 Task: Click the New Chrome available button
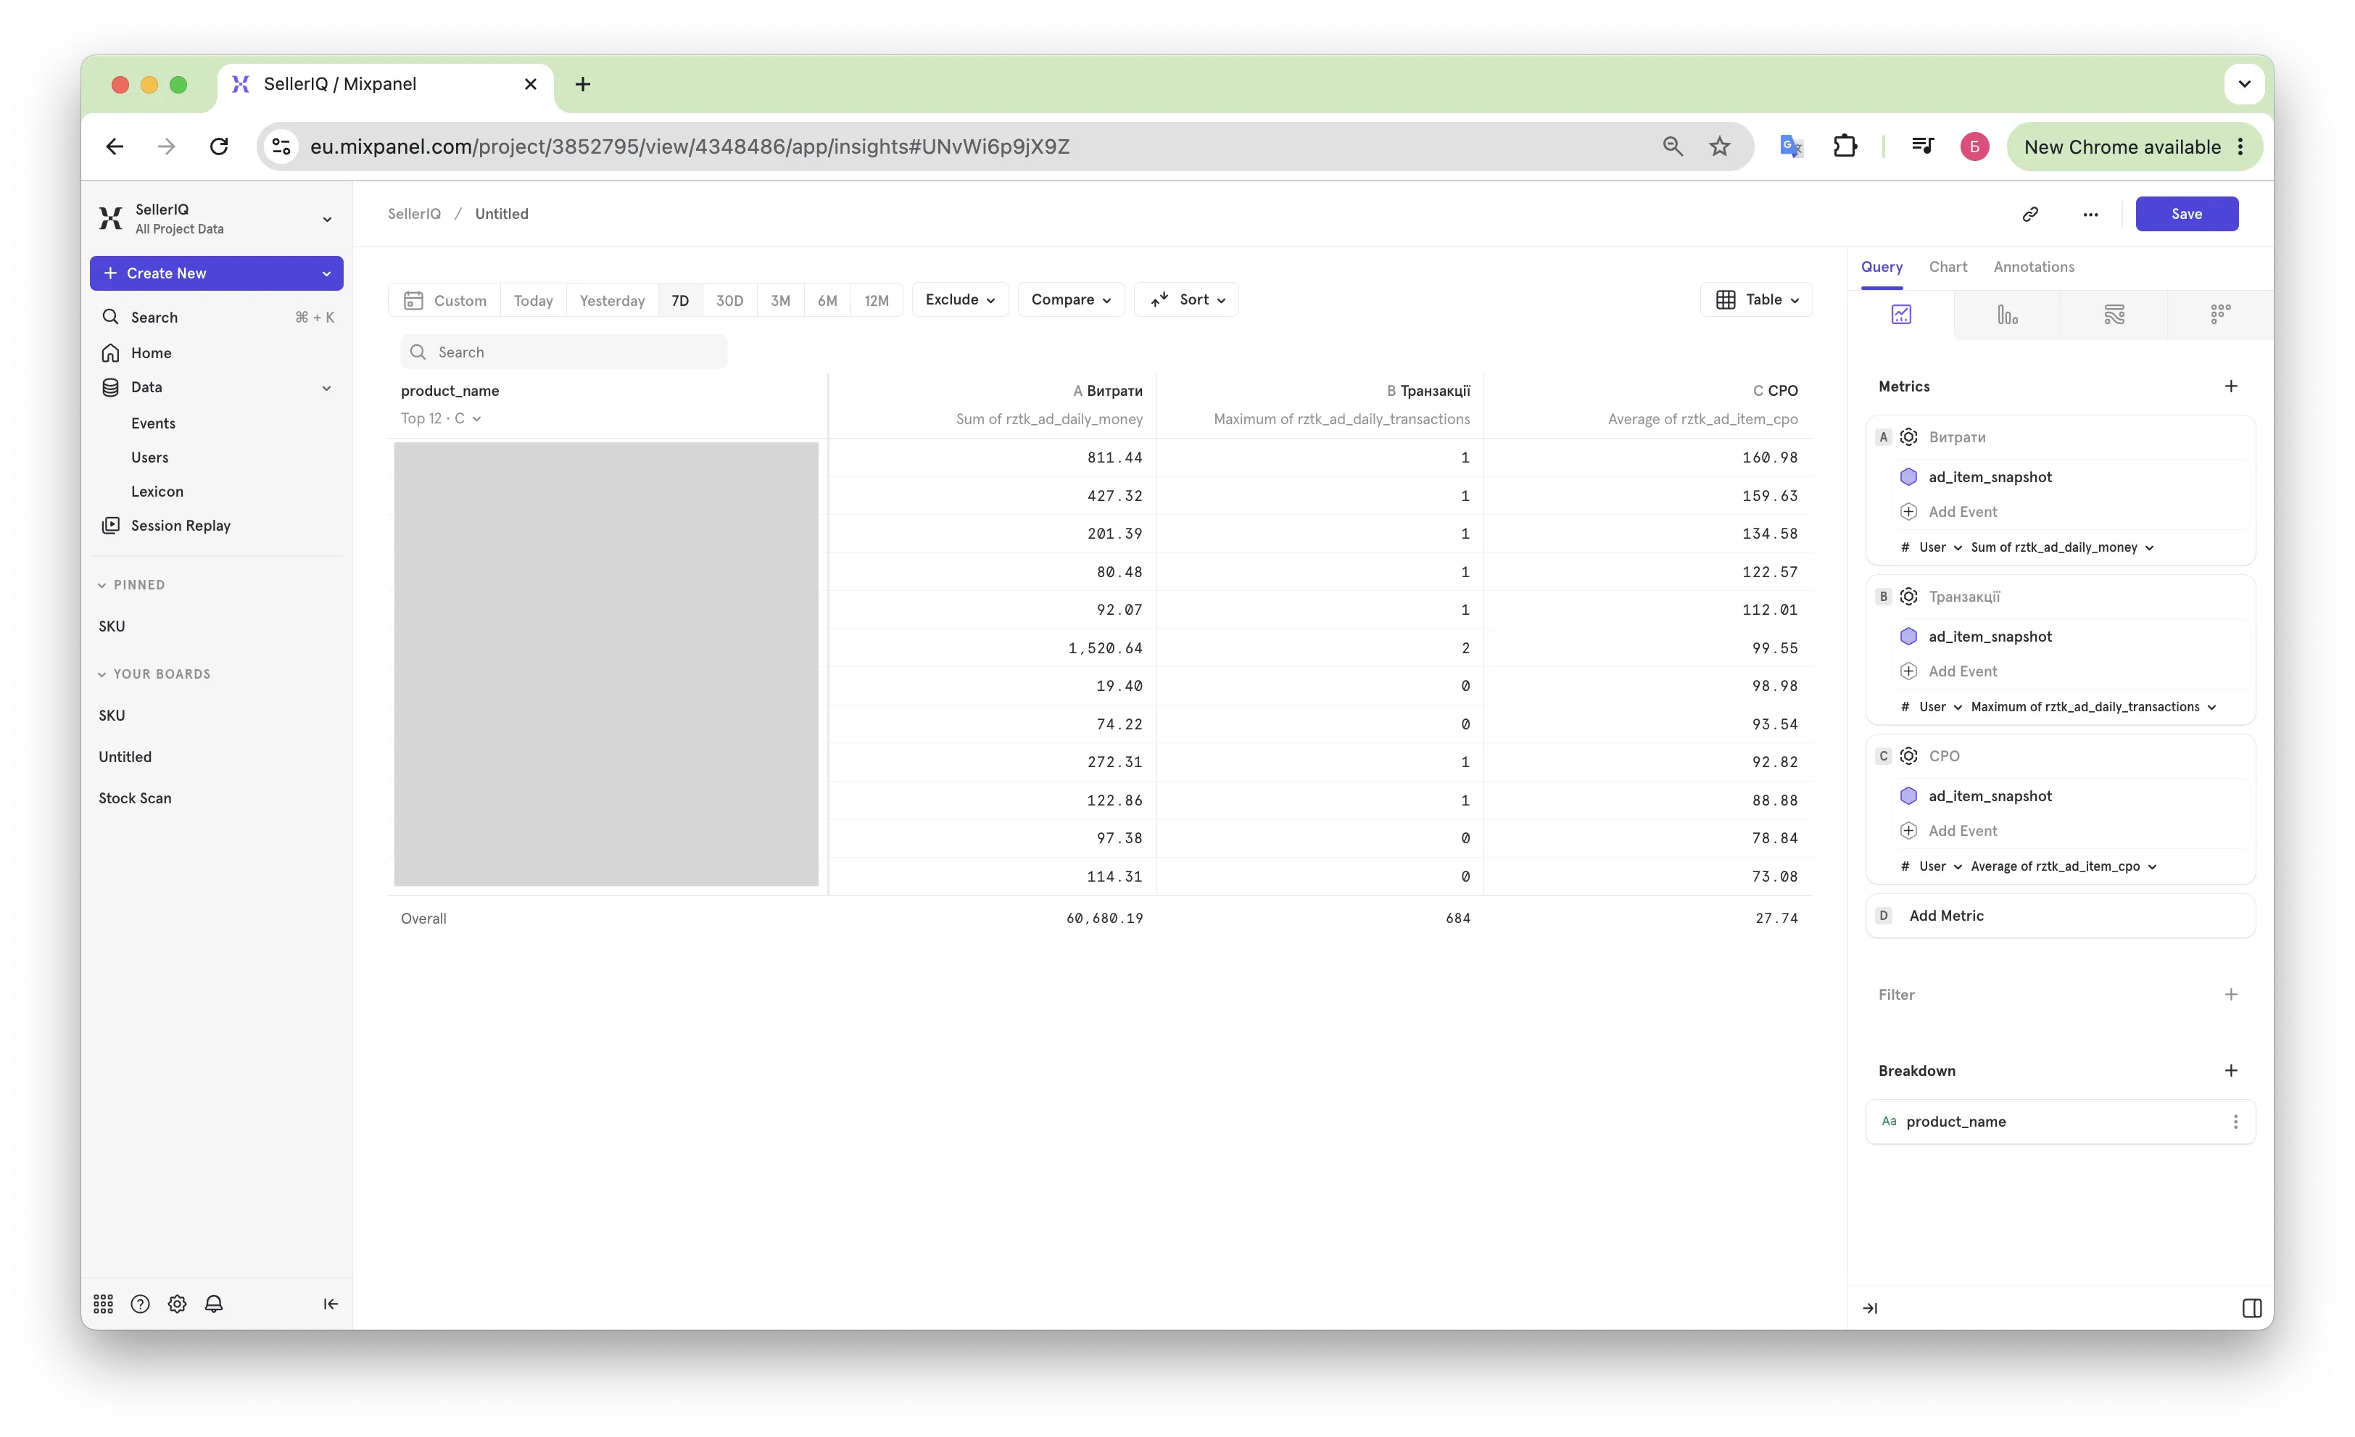pos(2135,146)
